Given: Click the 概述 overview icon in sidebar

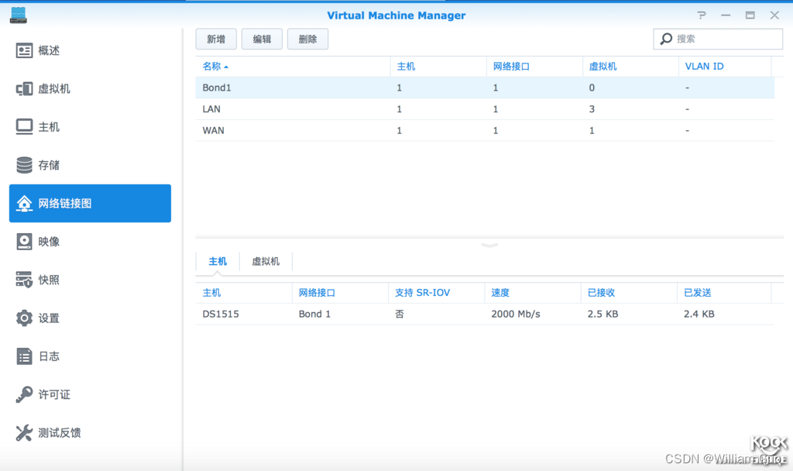Looking at the screenshot, I should click(x=24, y=50).
